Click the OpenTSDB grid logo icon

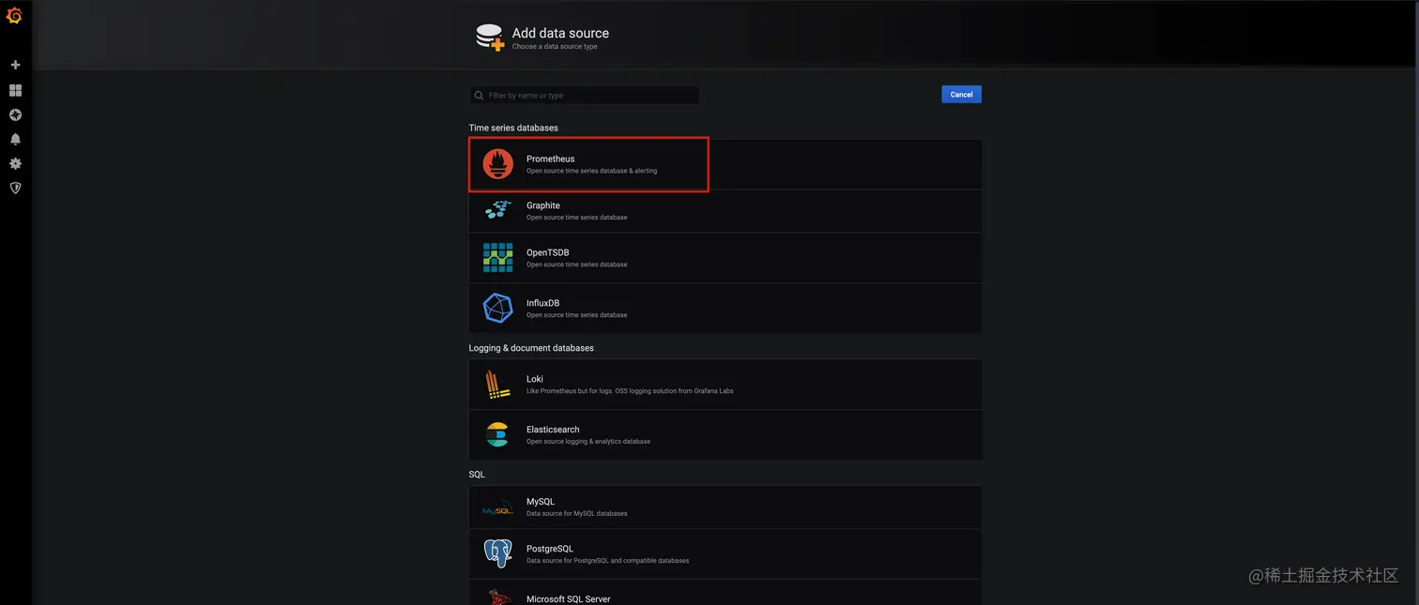(497, 257)
